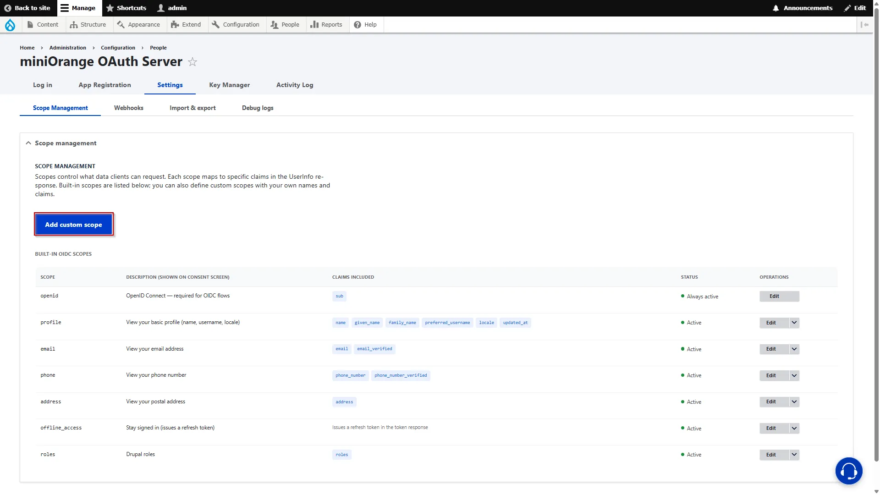Expand operations dropdown for profile scope
880x495 pixels.
click(794, 323)
